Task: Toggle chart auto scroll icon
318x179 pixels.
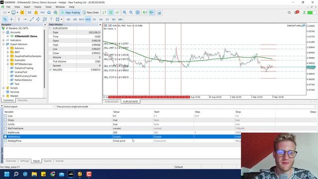Action: click(x=145, y=12)
